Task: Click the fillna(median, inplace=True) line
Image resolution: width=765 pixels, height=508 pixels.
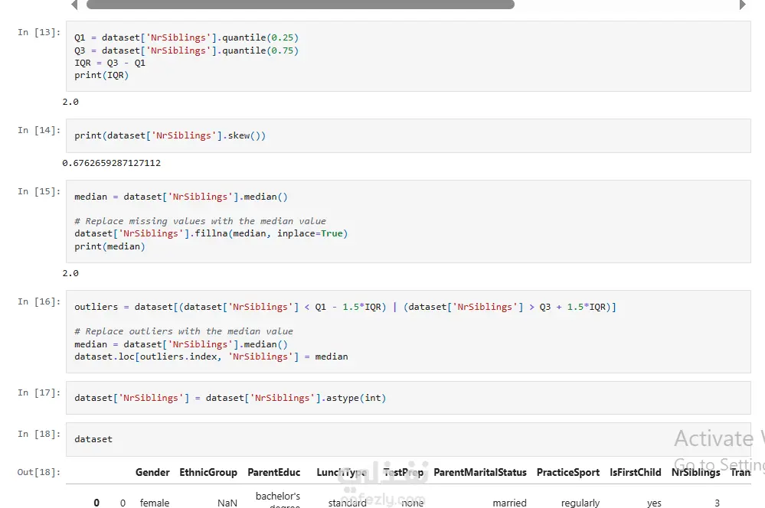Action: click(211, 233)
